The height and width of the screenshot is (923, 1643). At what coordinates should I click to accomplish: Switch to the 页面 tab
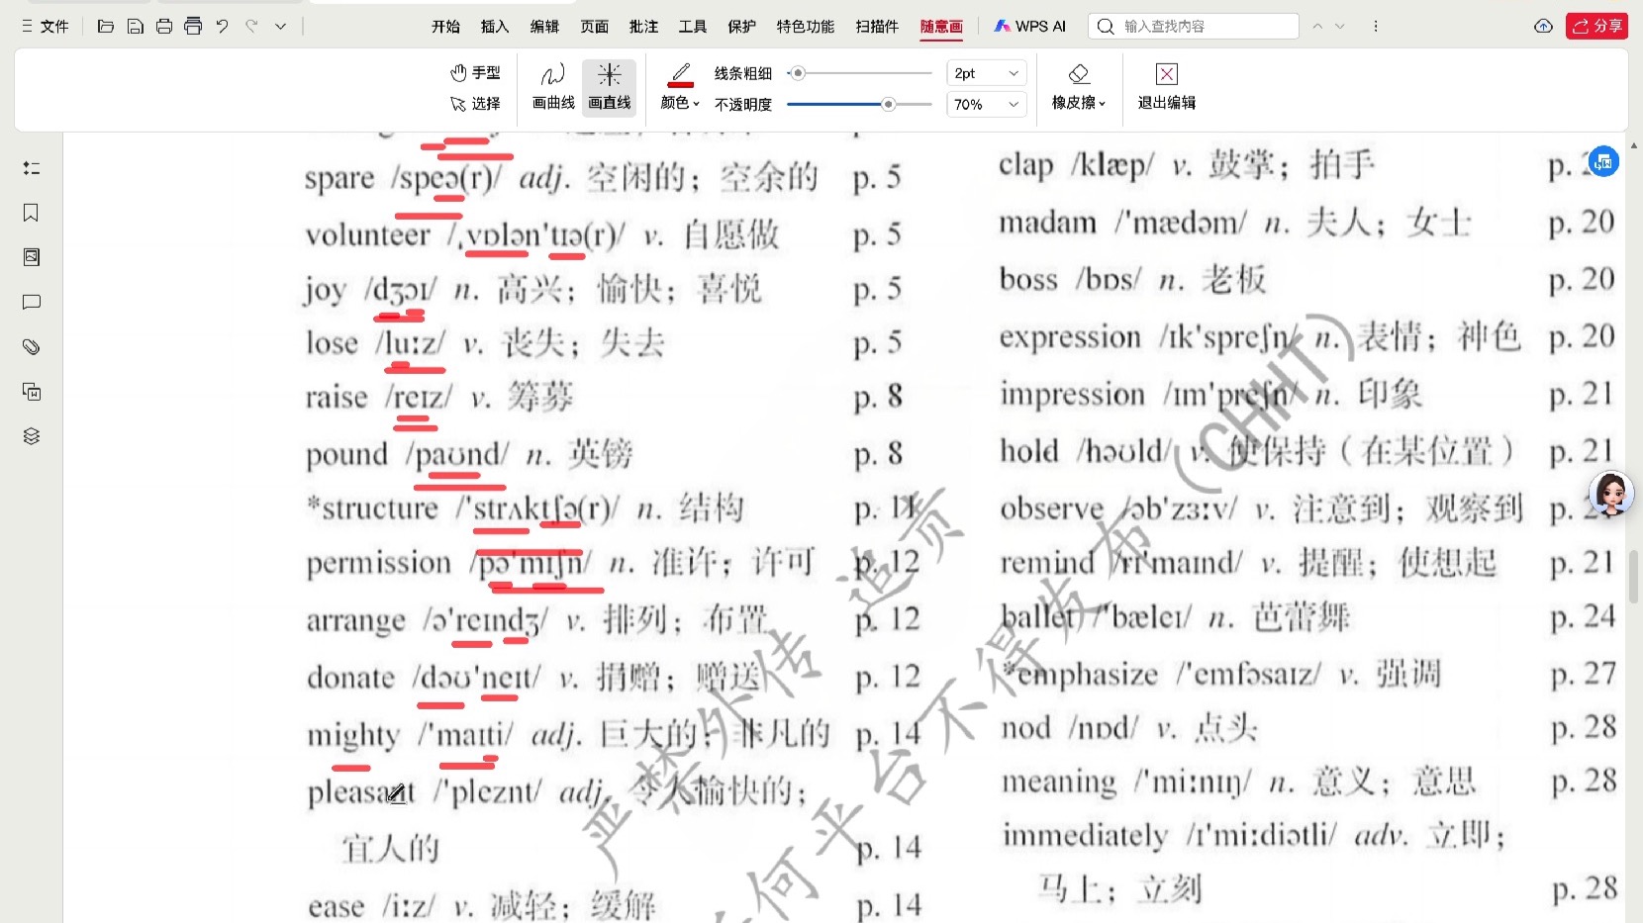pyautogui.click(x=594, y=27)
